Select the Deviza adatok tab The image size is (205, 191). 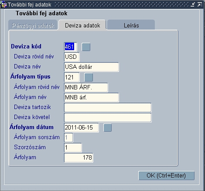click(x=82, y=25)
